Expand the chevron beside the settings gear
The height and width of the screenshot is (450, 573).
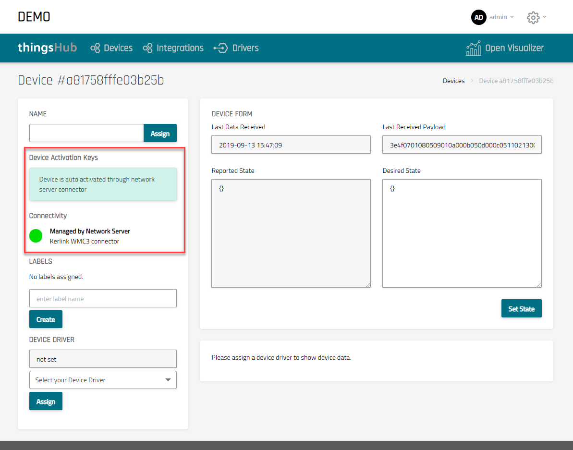[x=544, y=17]
